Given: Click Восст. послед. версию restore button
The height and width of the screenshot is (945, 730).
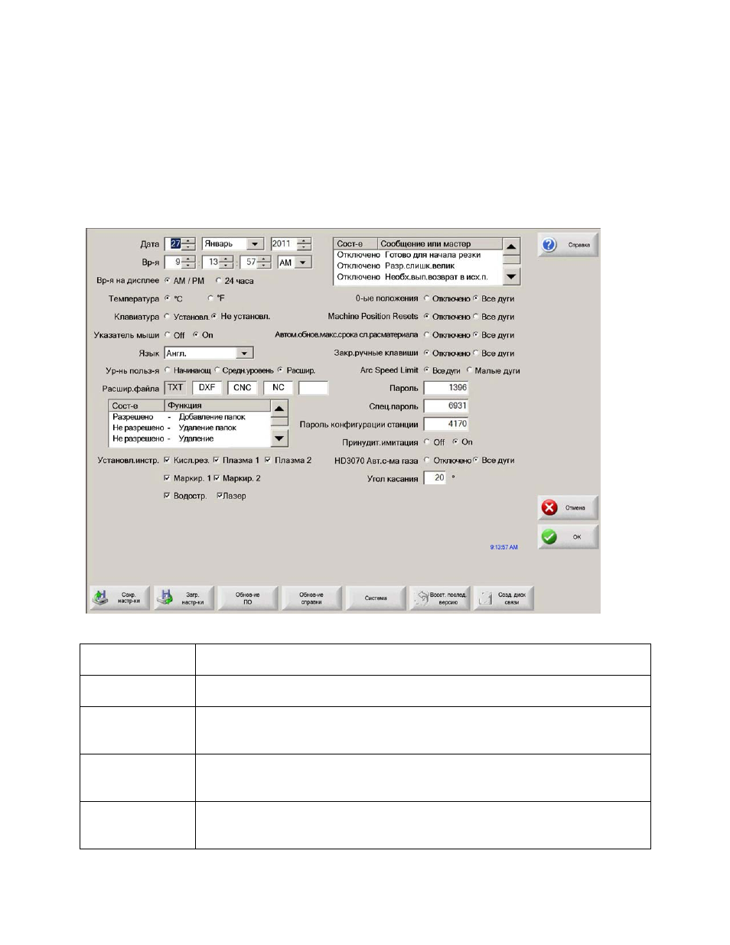Looking at the screenshot, I should [x=439, y=598].
